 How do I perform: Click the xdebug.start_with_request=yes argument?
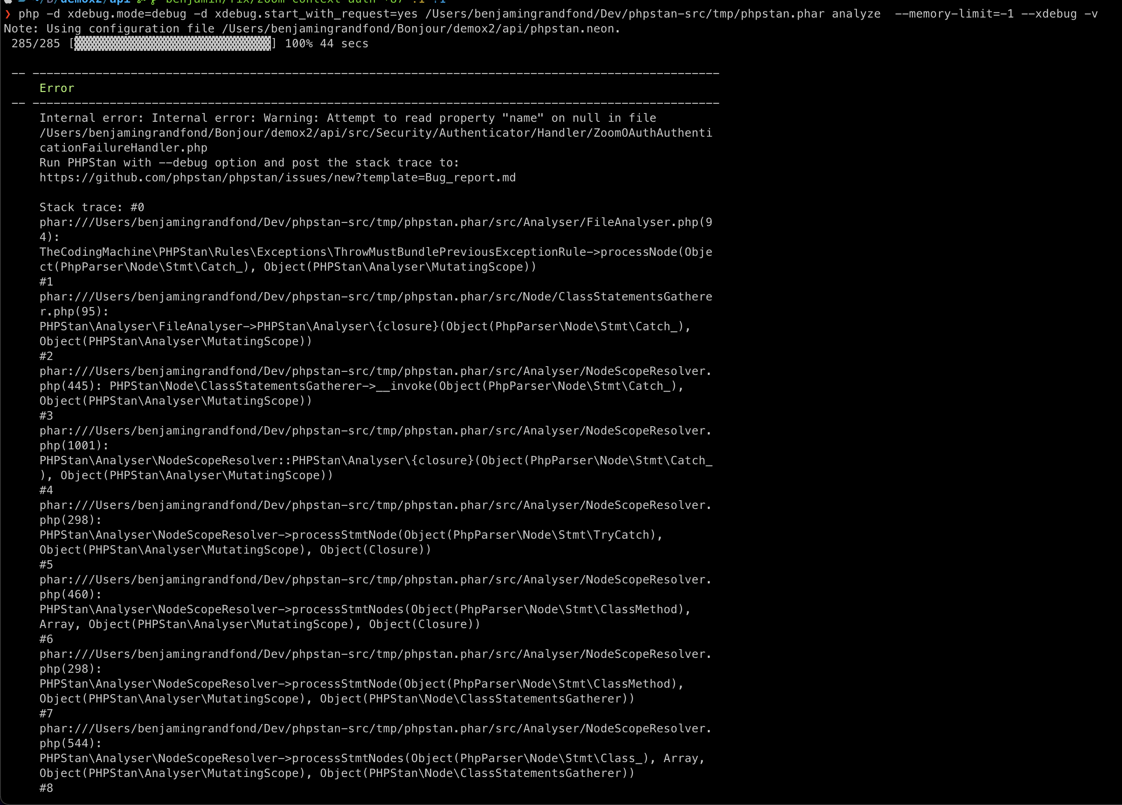tap(316, 14)
